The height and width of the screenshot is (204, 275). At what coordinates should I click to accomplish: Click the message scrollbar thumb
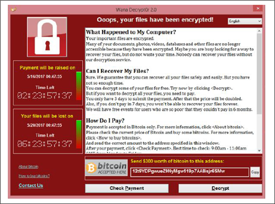point(260,74)
